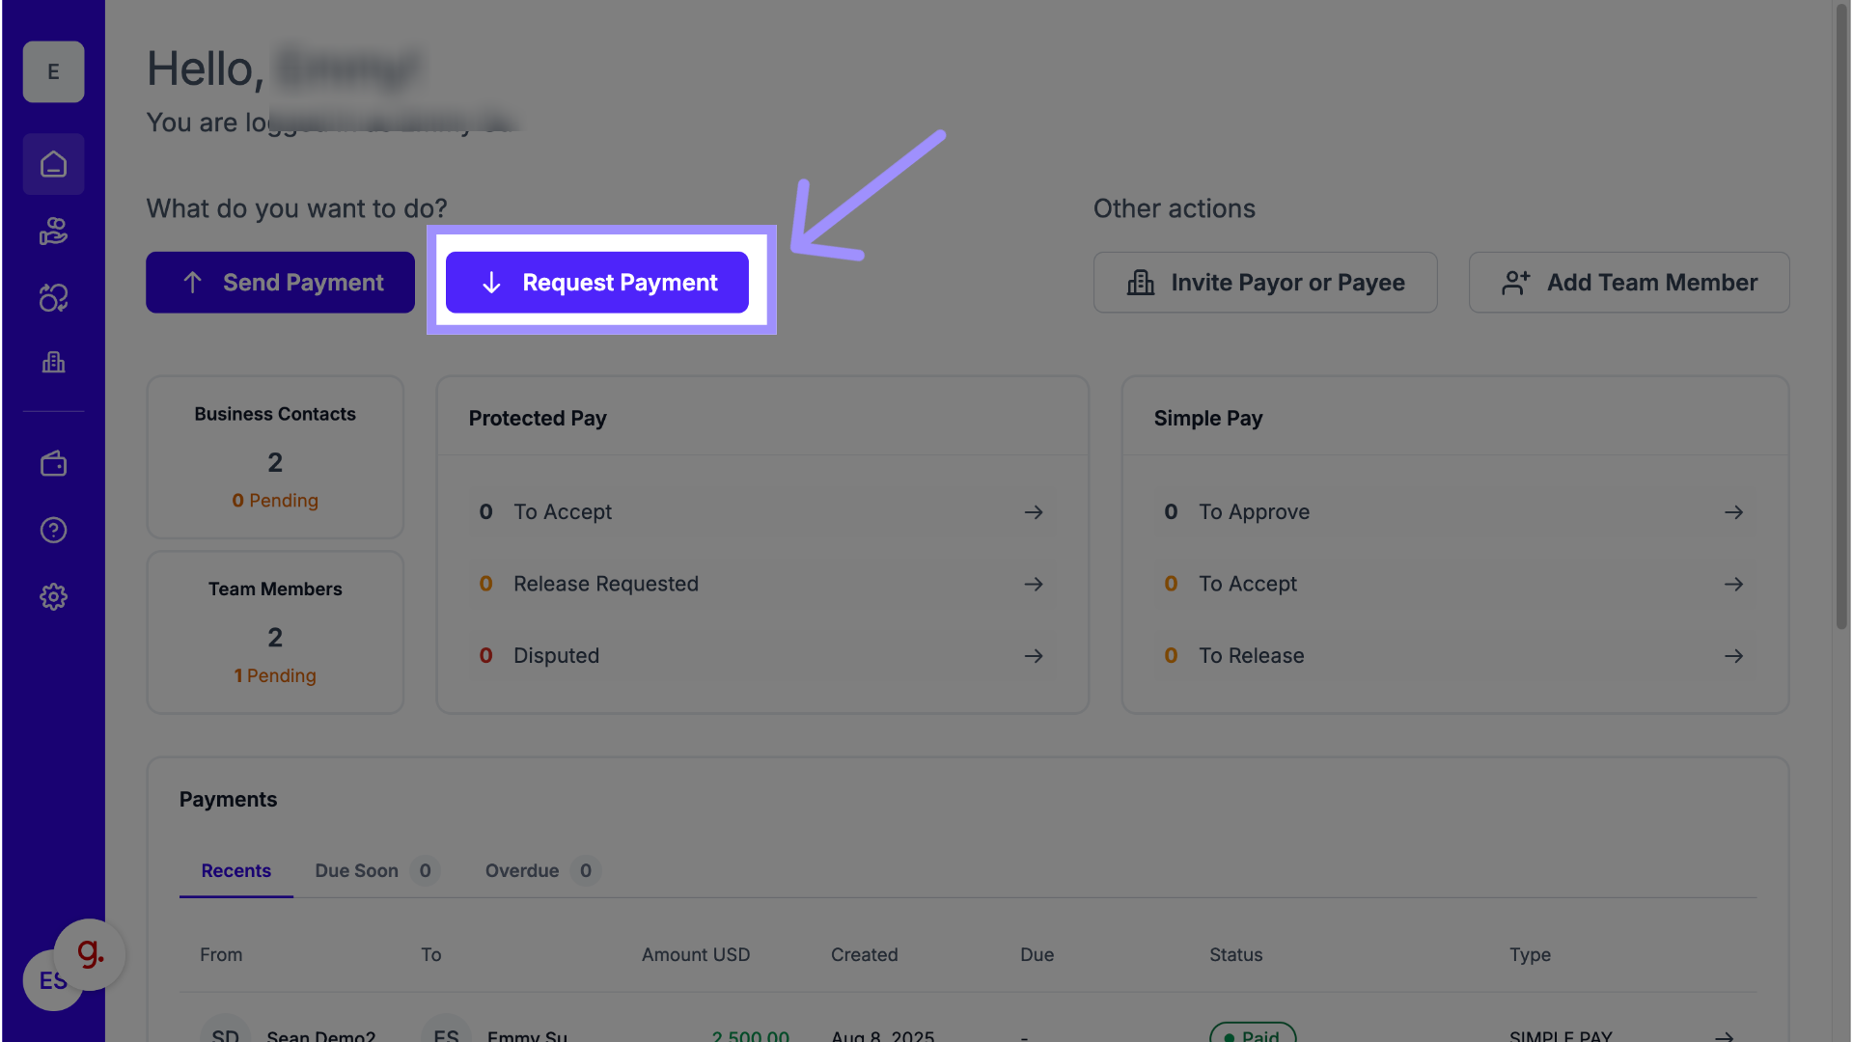Open the company building sidebar icon

tap(53, 363)
